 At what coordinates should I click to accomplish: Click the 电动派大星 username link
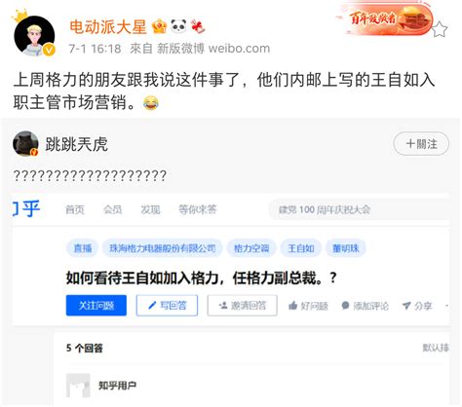pos(108,26)
